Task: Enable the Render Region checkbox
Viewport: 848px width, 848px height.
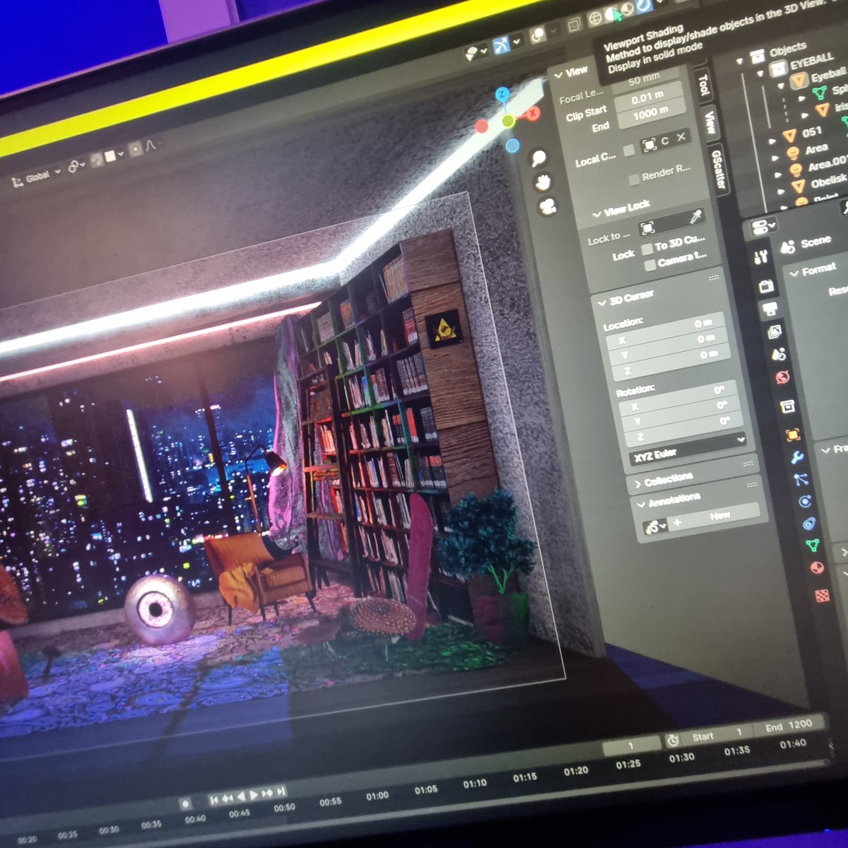Action: click(x=634, y=177)
